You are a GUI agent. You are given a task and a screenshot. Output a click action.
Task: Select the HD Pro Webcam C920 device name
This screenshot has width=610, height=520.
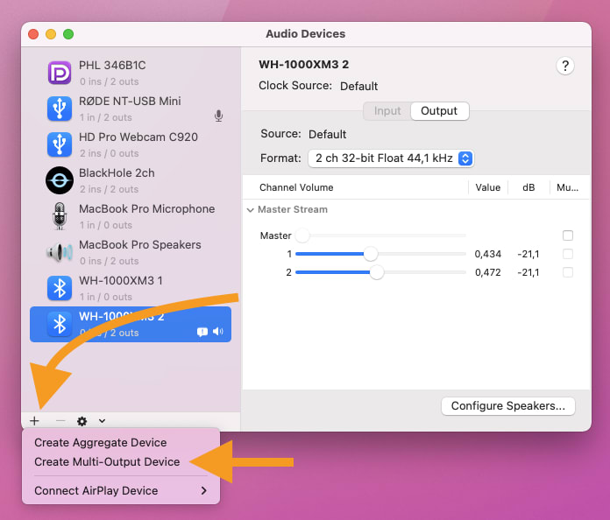pos(138,137)
